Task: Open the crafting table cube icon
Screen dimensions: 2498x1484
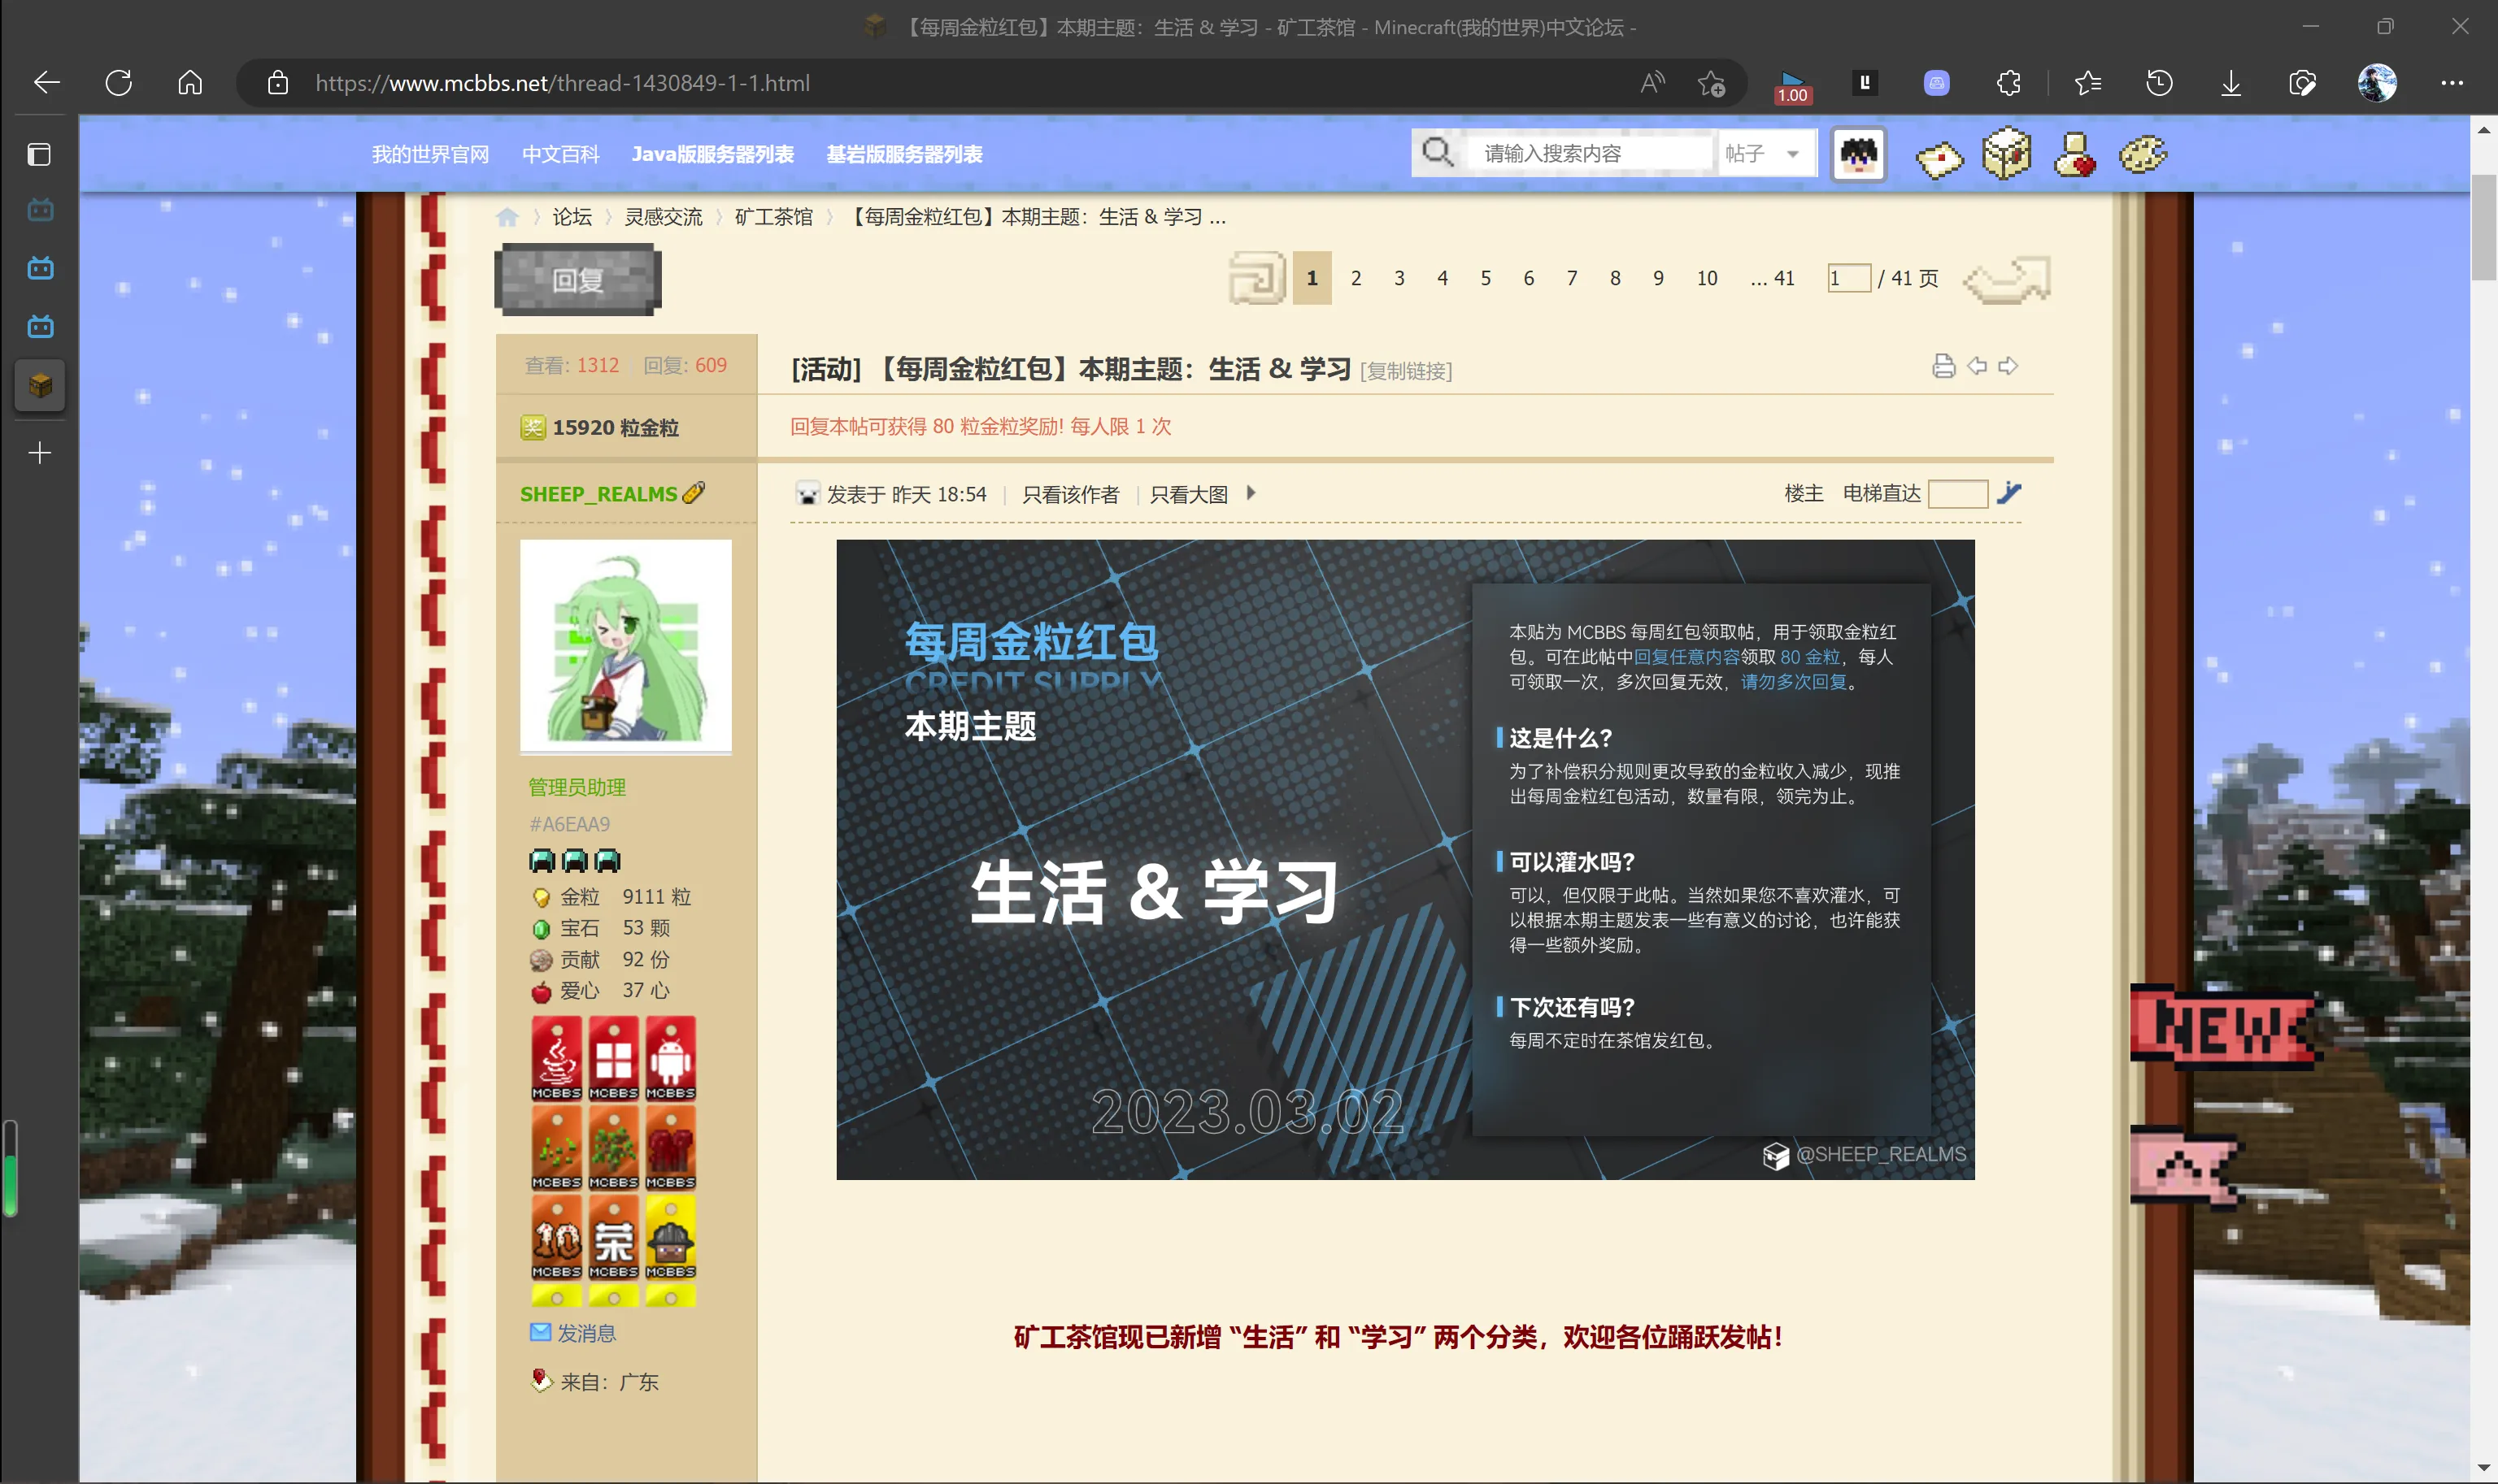Action: (2007, 154)
